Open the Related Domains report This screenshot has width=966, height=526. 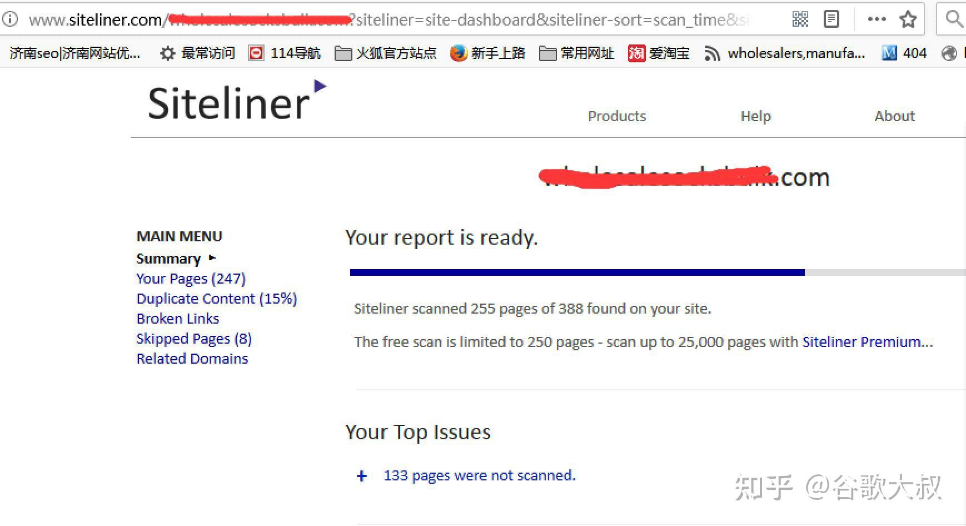click(x=192, y=359)
